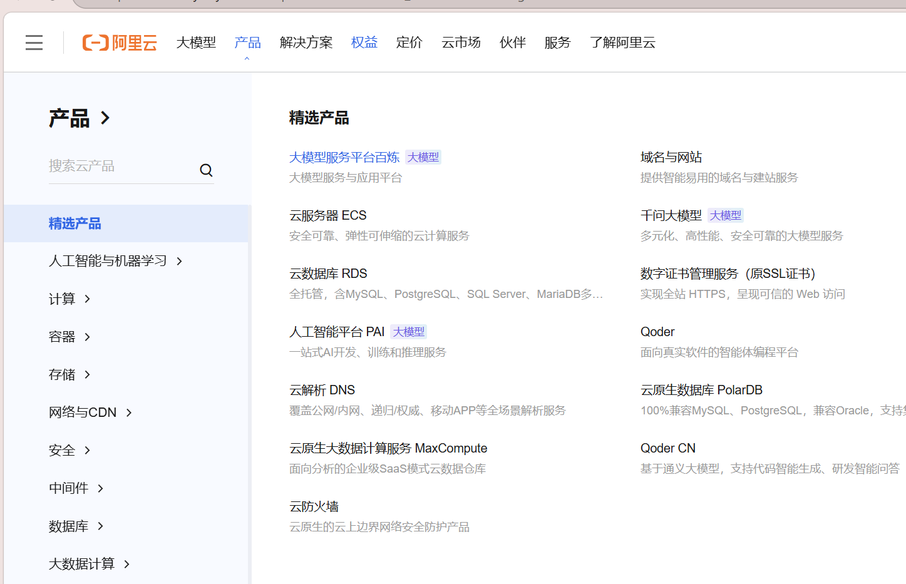Click 面向真实软件的智能体编程平台 description

click(x=719, y=352)
